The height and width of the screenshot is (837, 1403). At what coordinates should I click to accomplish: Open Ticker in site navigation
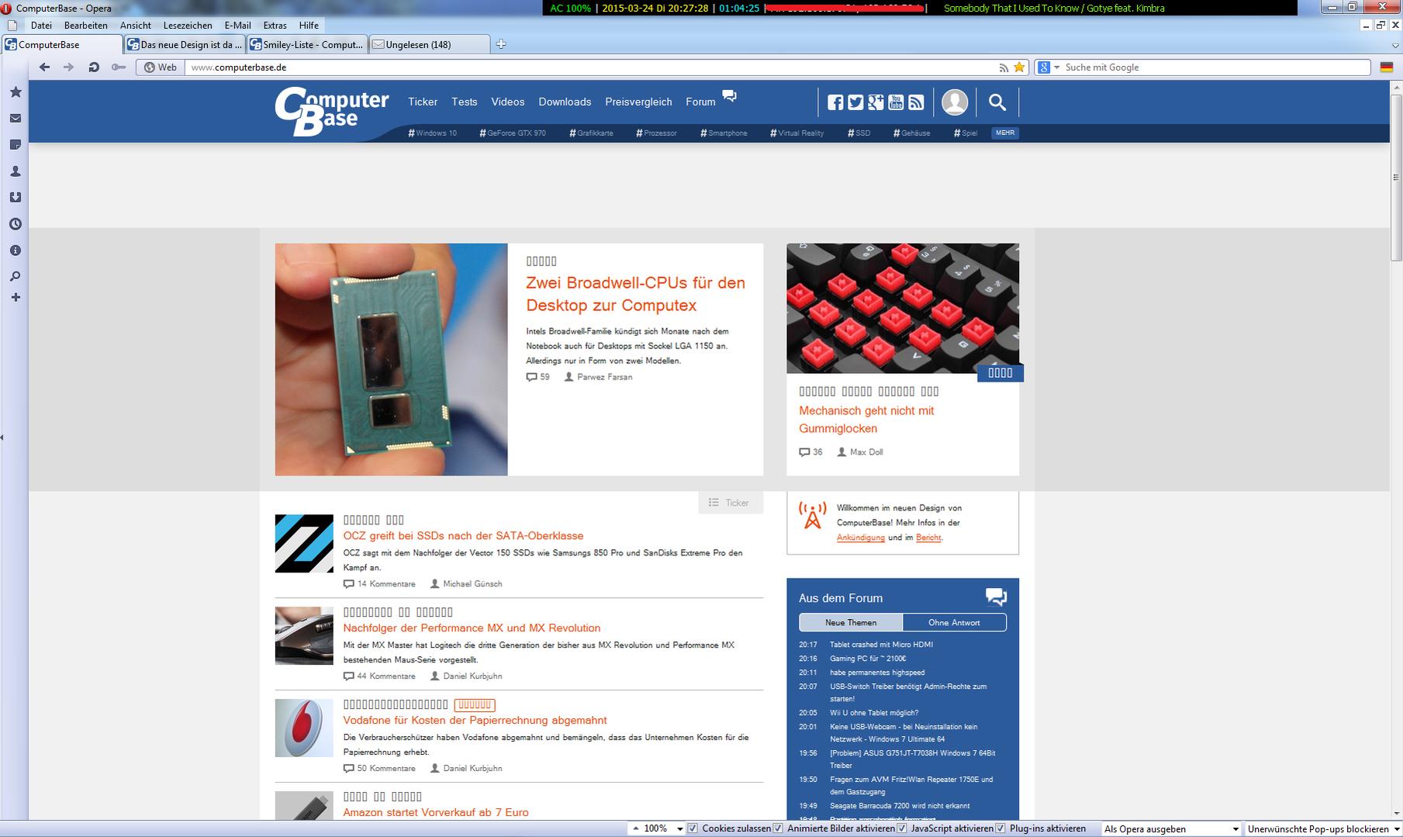click(x=423, y=102)
